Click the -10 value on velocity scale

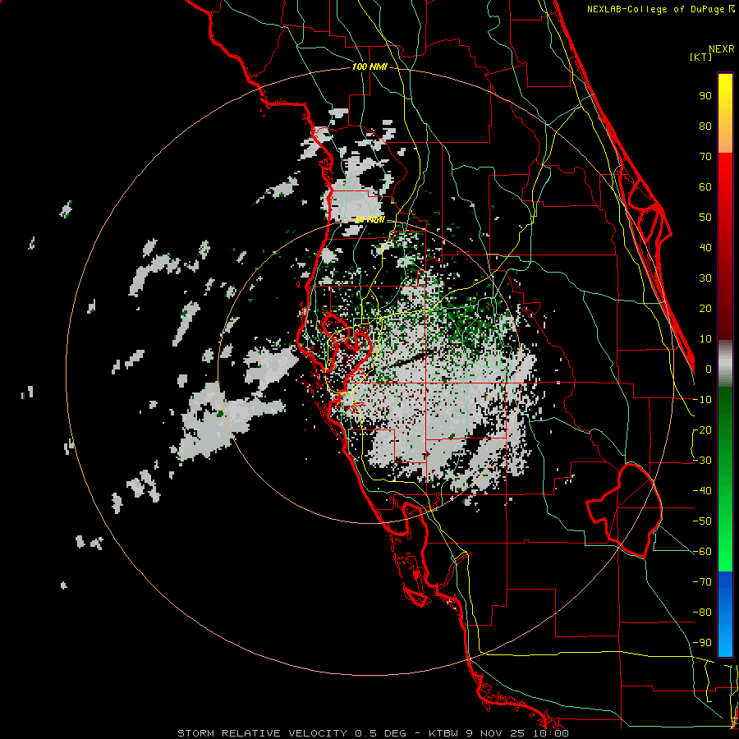click(702, 400)
